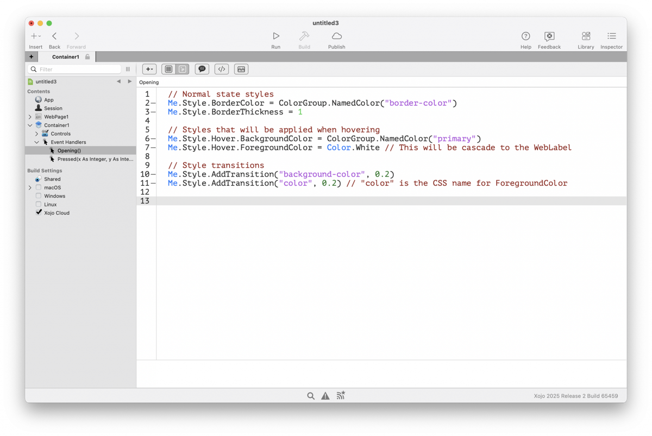The height and width of the screenshot is (436, 652).
Task: Click the AddTransition "color" code line
Action: (367, 183)
